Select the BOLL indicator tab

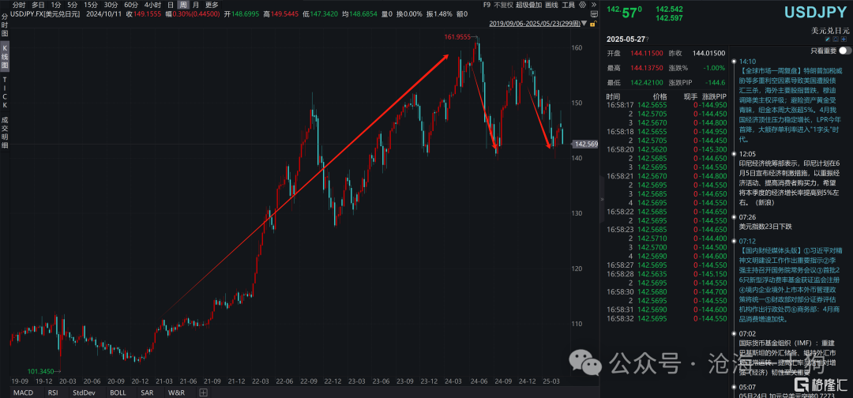click(118, 392)
